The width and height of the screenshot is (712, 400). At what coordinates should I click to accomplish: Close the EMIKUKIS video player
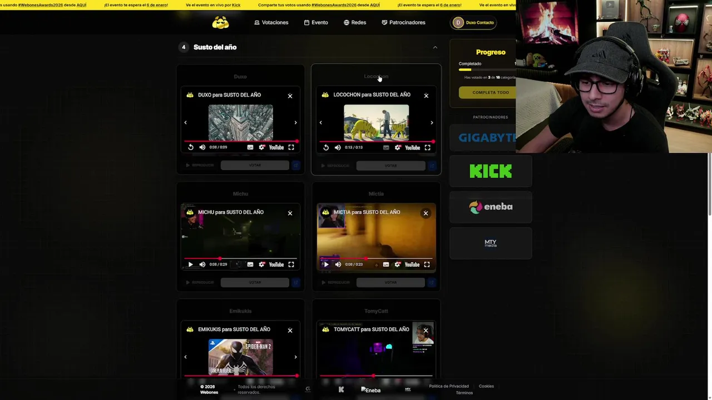point(290,331)
